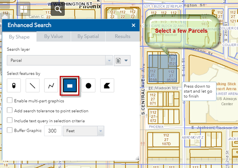Select the polyline drawing tool
Screen dimensions: 238x168
51,85
